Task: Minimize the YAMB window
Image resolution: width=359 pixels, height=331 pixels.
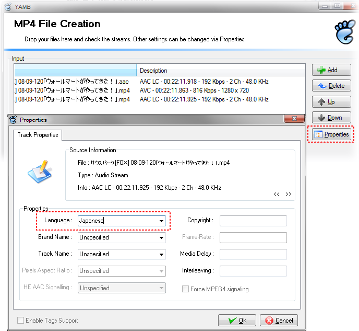Action: click(325, 6)
